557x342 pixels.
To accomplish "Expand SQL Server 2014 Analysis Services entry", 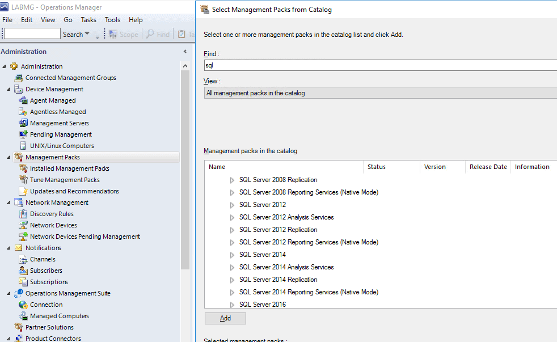I will click(232, 268).
